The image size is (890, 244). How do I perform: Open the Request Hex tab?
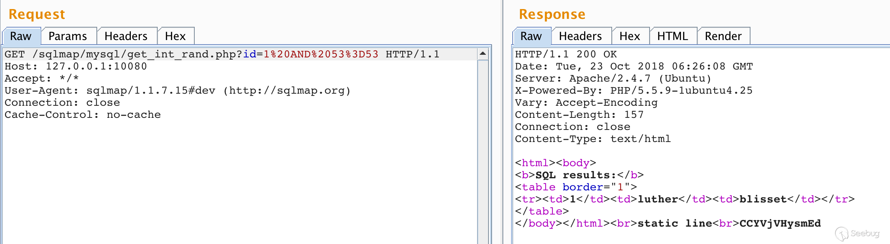click(175, 36)
